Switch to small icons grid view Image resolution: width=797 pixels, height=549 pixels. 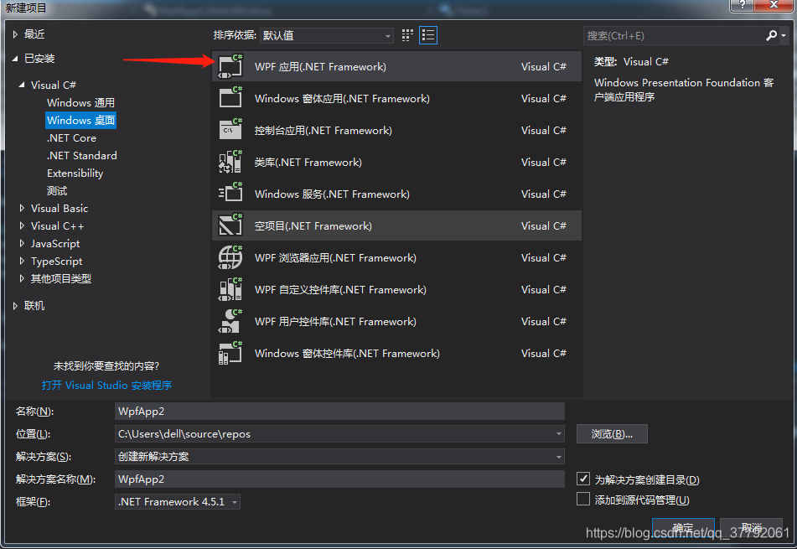tap(407, 35)
